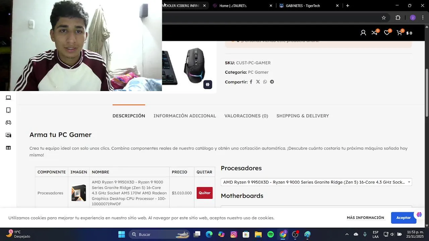This screenshot has width=429, height=241.
Task: Open a new browser tab
Action: (x=348, y=6)
